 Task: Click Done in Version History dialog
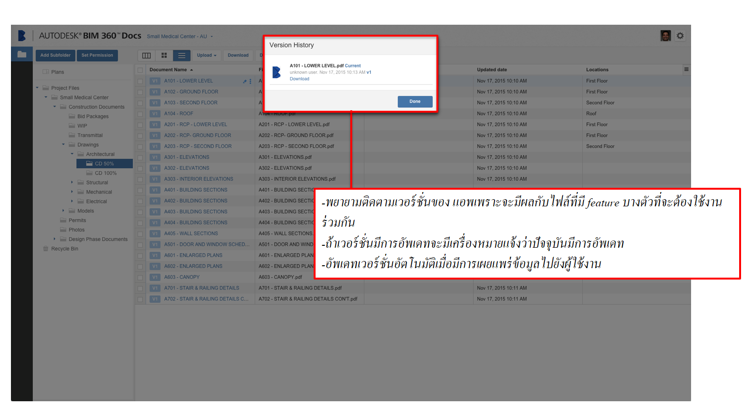coord(415,102)
